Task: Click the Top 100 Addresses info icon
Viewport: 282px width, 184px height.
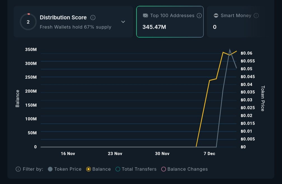Action: point(199,16)
